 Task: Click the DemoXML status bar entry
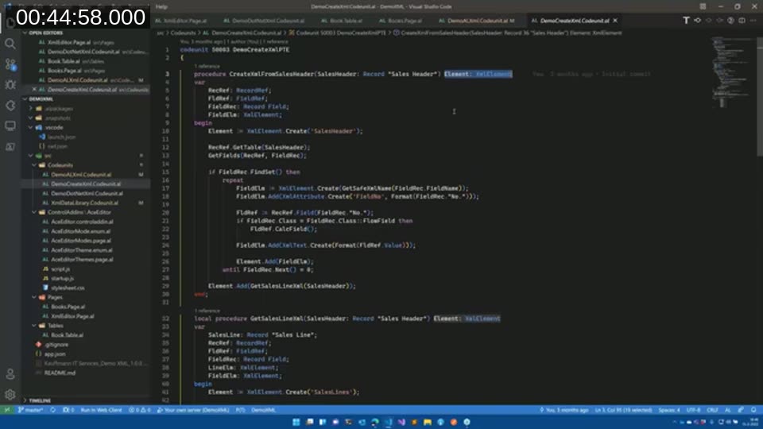[264, 410]
